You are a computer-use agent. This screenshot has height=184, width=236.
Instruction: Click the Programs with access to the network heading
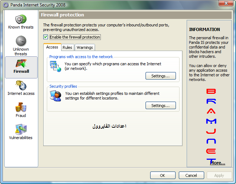click(x=81, y=57)
